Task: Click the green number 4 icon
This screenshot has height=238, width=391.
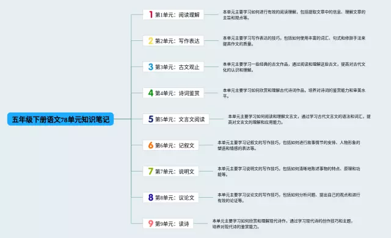Action: (151, 93)
